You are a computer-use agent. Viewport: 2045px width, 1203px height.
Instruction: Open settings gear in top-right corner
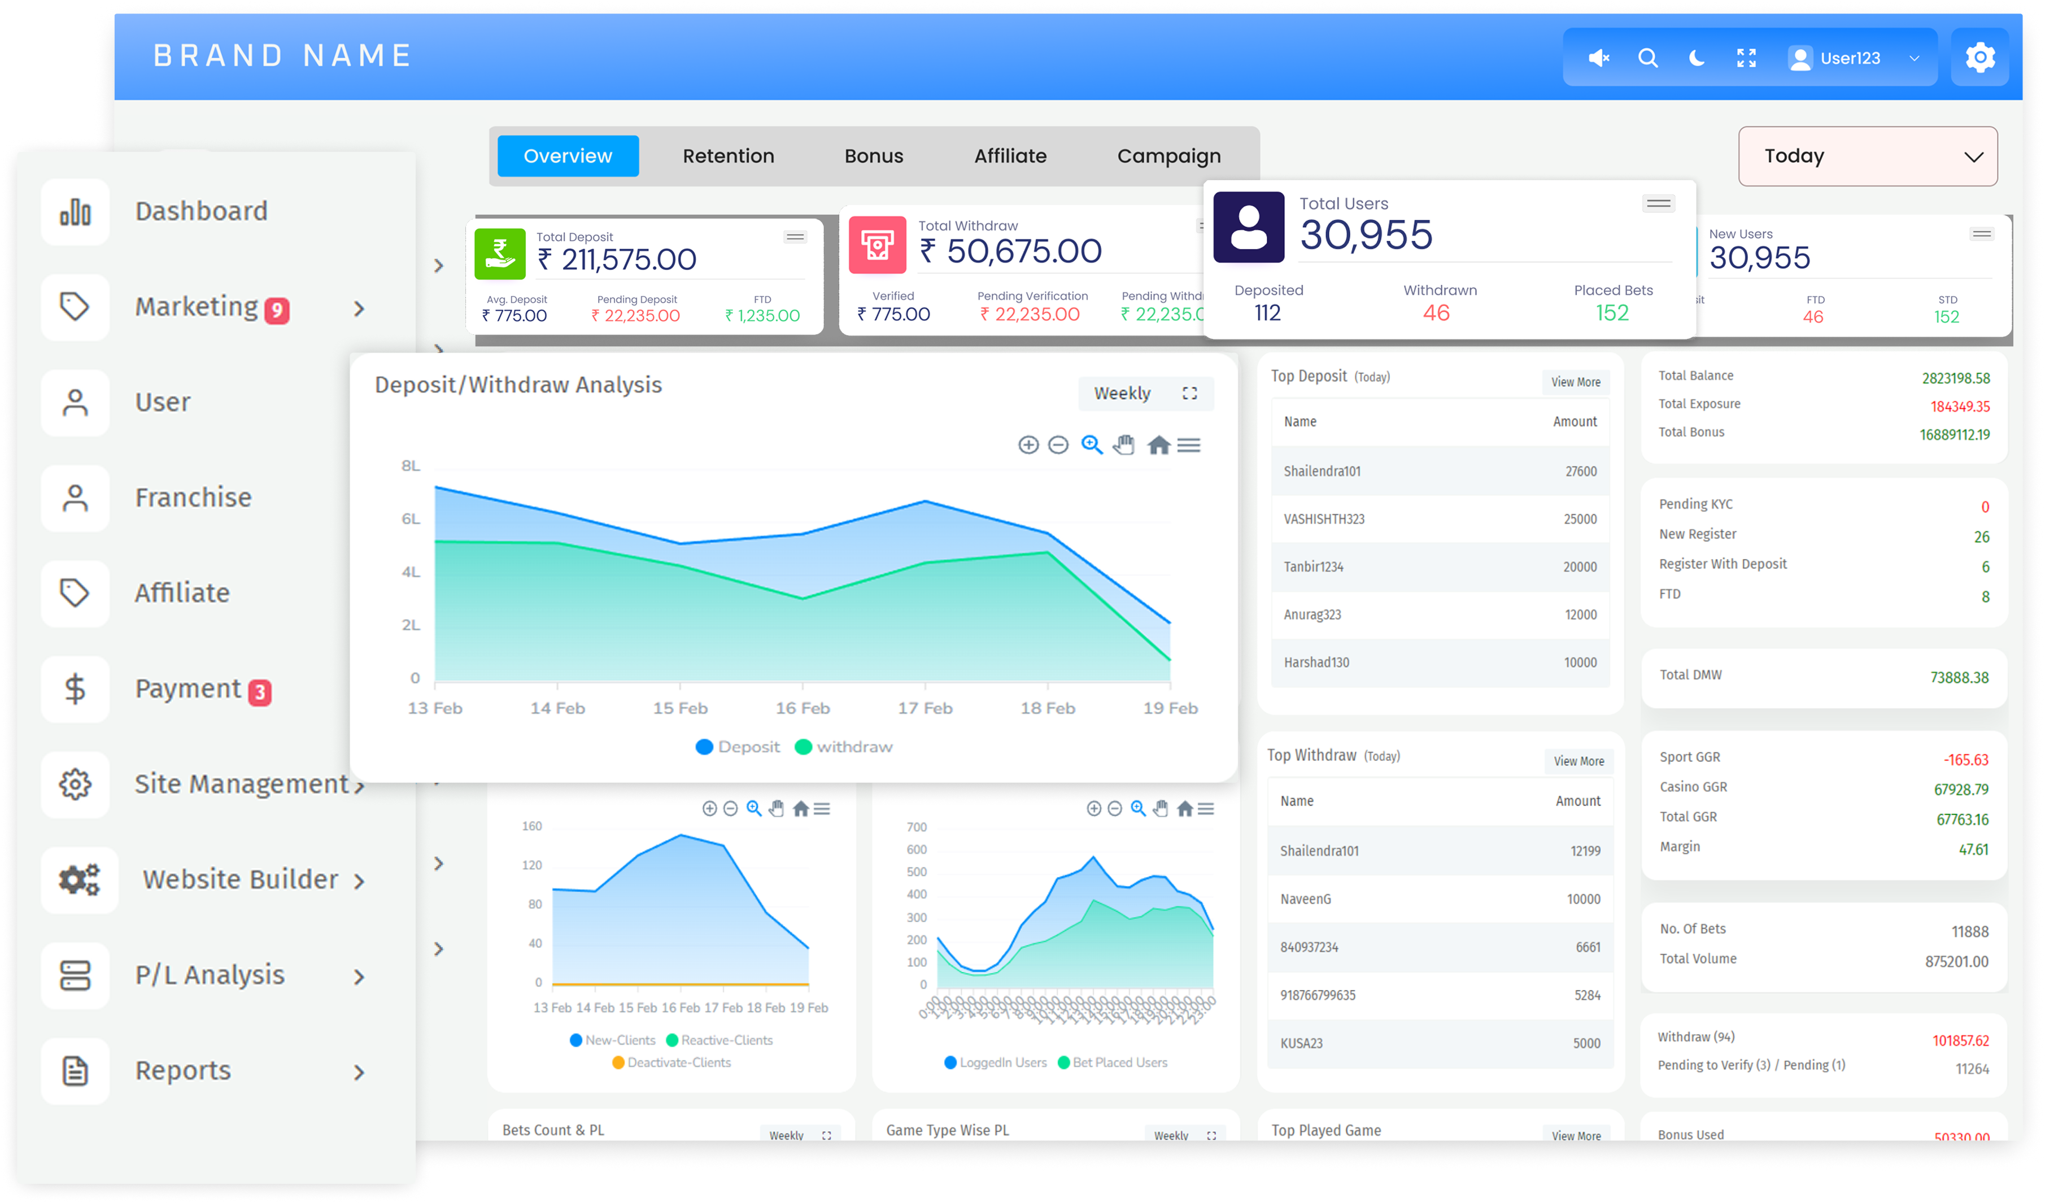tap(1979, 57)
